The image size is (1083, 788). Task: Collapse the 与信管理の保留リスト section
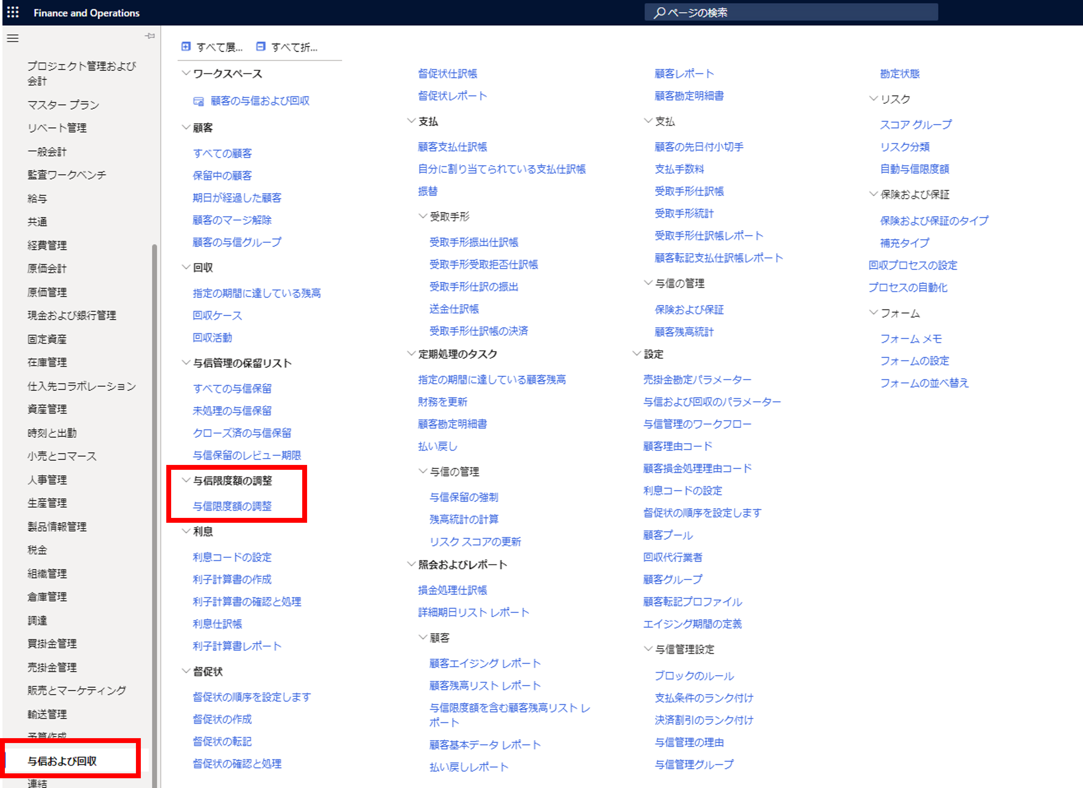[186, 362]
